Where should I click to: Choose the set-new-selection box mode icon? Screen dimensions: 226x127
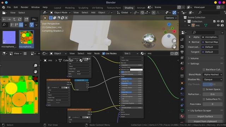(50, 18)
